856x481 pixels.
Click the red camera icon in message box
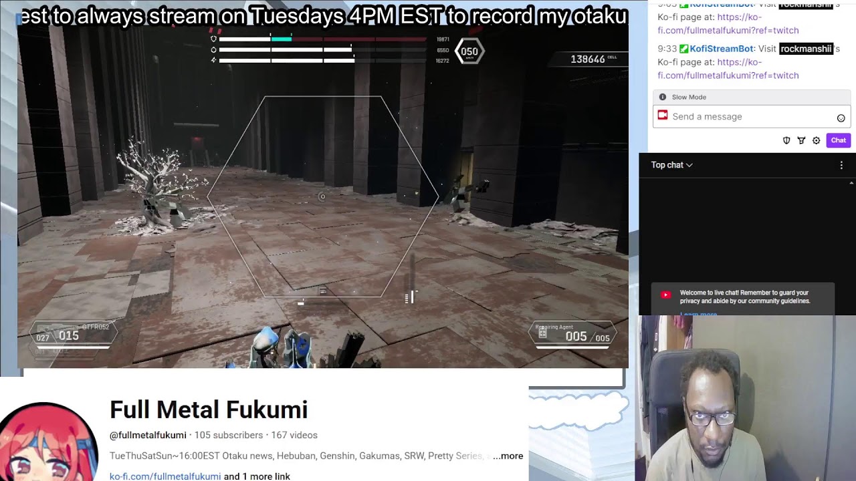click(663, 116)
